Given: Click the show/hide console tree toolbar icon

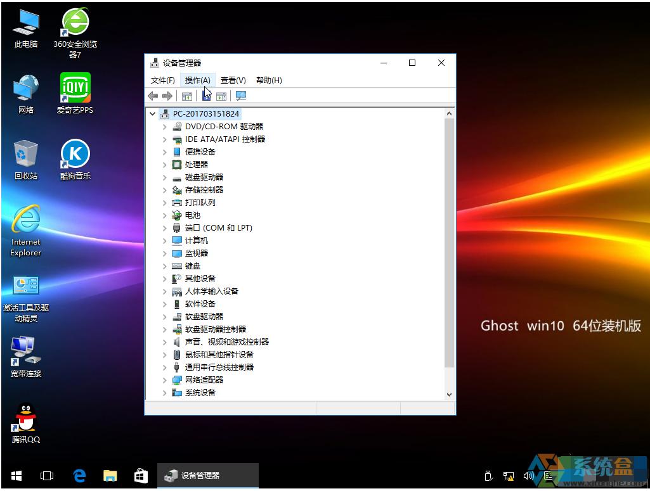Looking at the screenshot, I should [187, 96].
